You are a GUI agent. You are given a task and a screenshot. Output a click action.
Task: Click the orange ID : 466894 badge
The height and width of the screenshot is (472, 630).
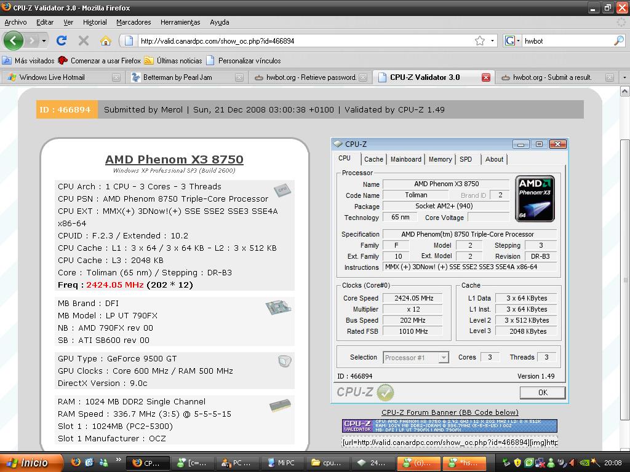(x=66, y=109)
